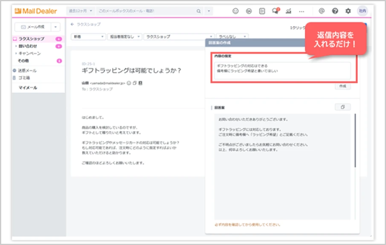Screen dimensions: 386x245
Task: Copy the generated reply with the copy icon
Action: point(343,107)
